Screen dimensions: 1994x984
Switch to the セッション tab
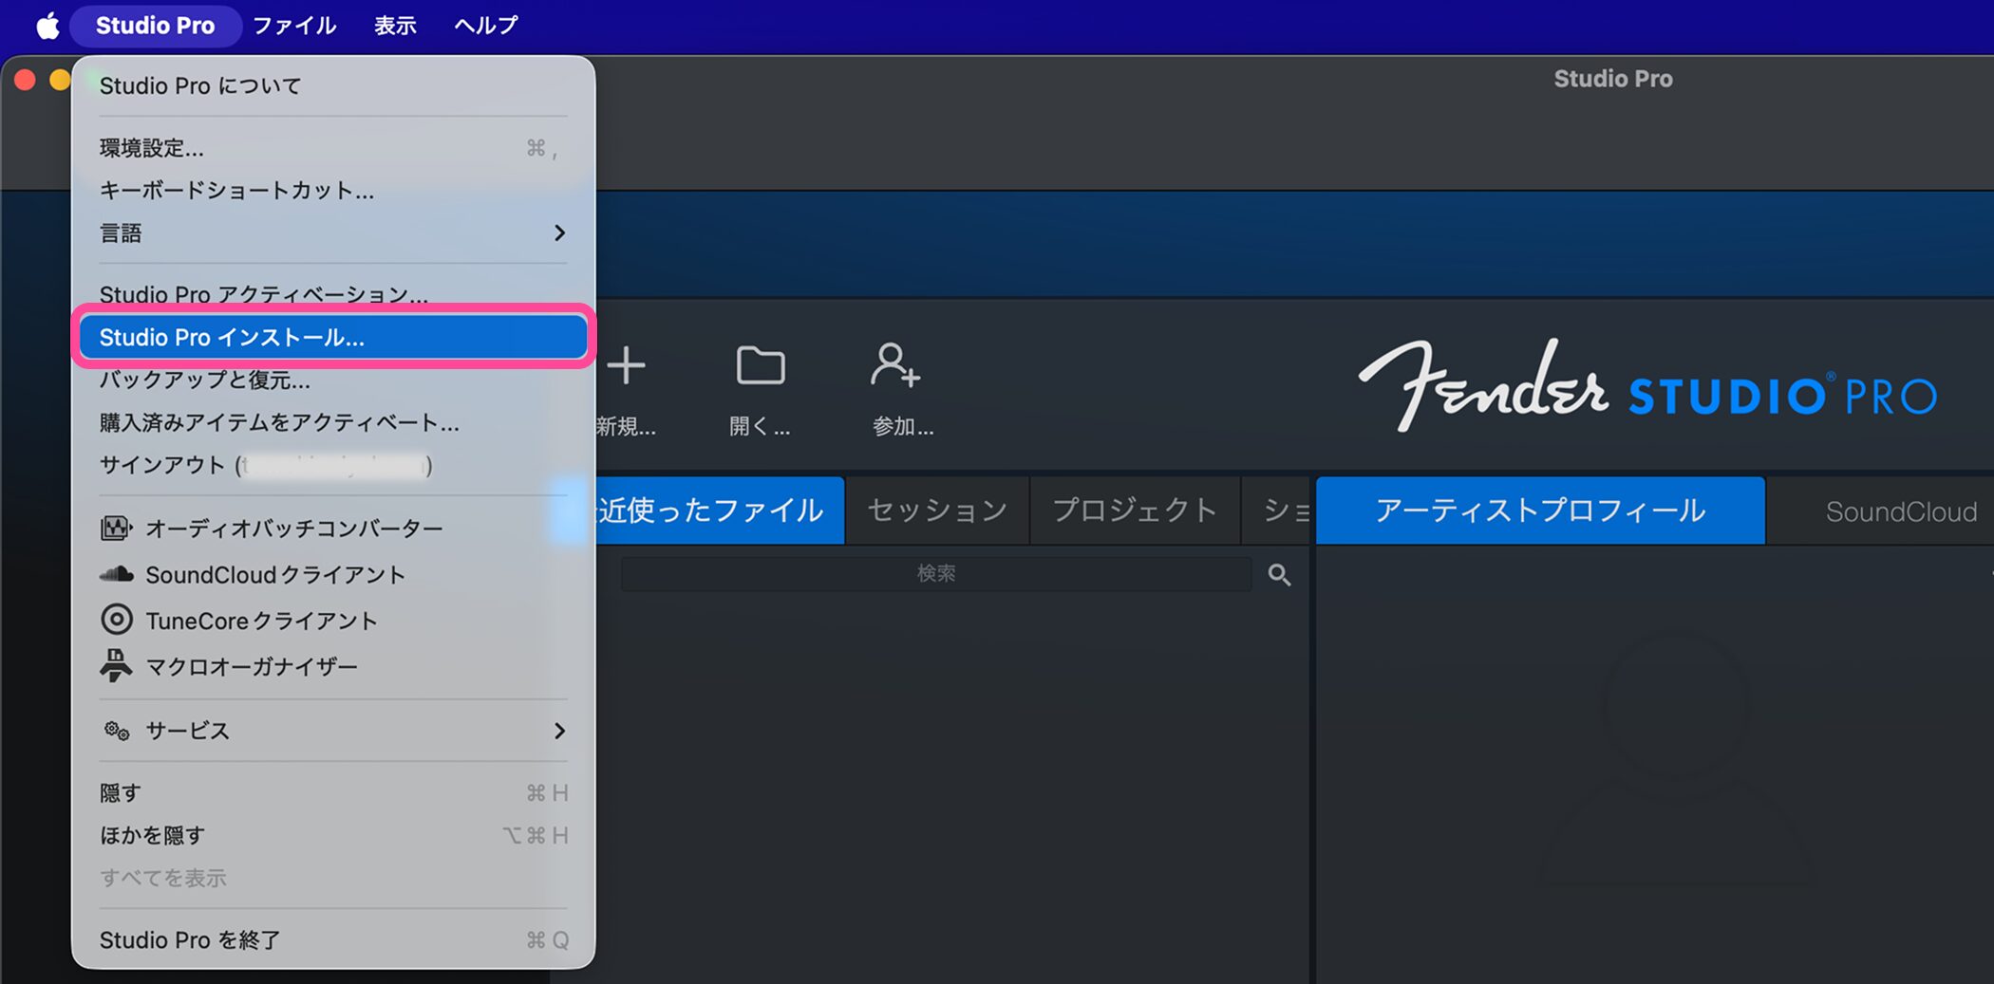936,511
